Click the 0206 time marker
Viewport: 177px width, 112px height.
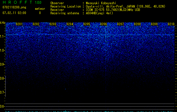[x=104, y=24]
